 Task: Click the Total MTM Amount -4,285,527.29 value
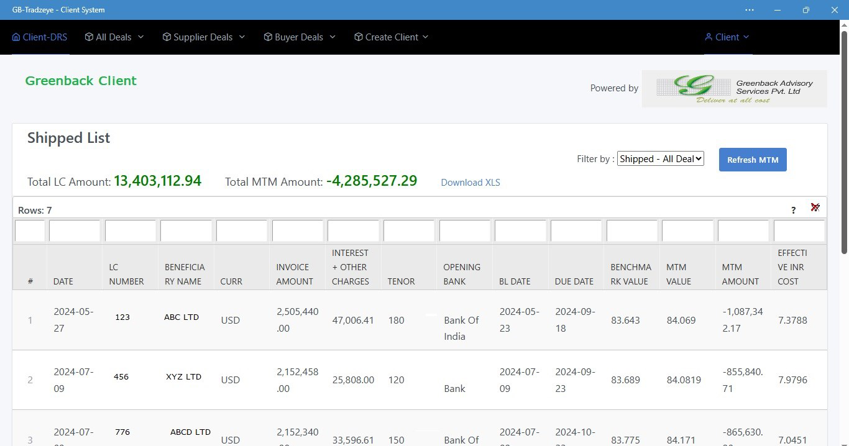tap(372, 181)
